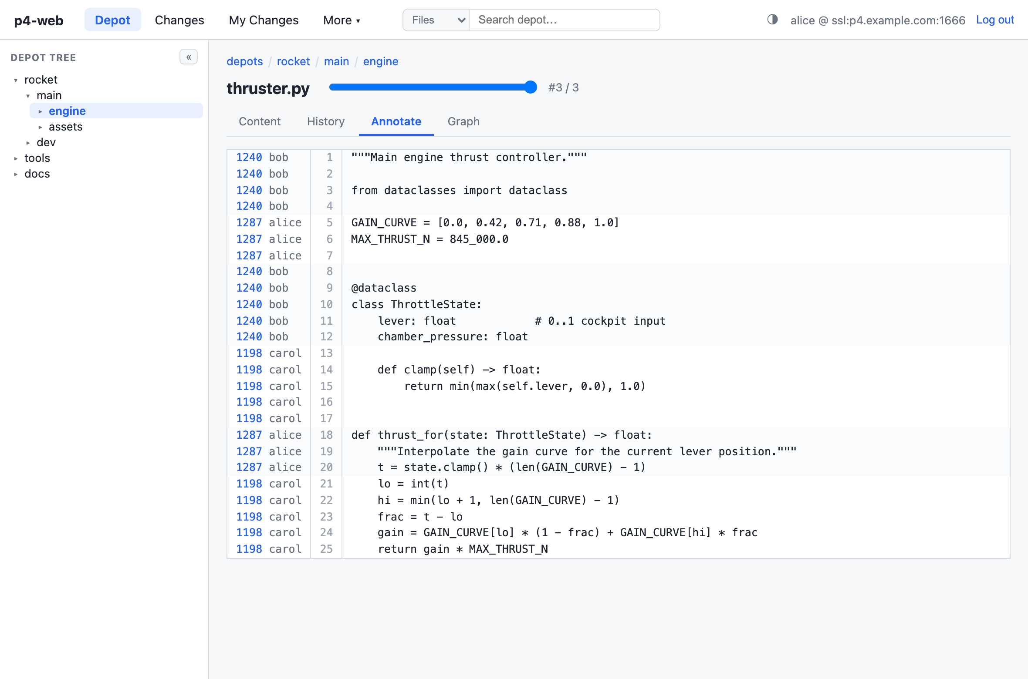Open changelist 1240 on line 9

249,288
